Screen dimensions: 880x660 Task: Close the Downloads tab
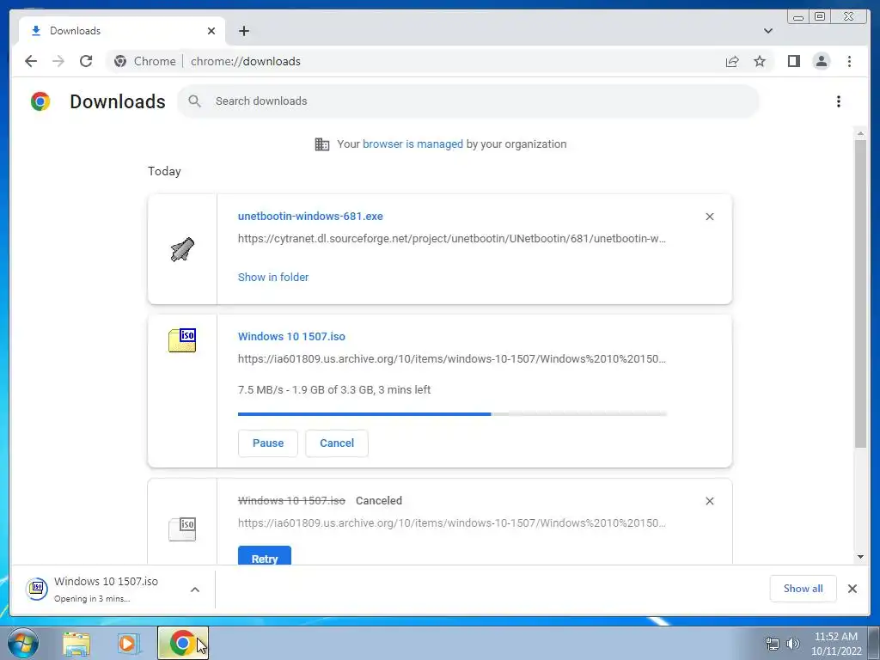211,31
